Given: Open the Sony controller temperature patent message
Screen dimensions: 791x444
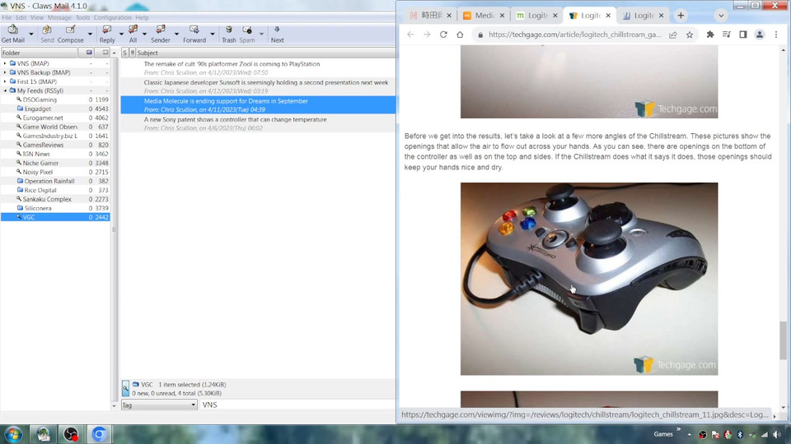Looking at the screenshot, I should (x=258, y=124).
